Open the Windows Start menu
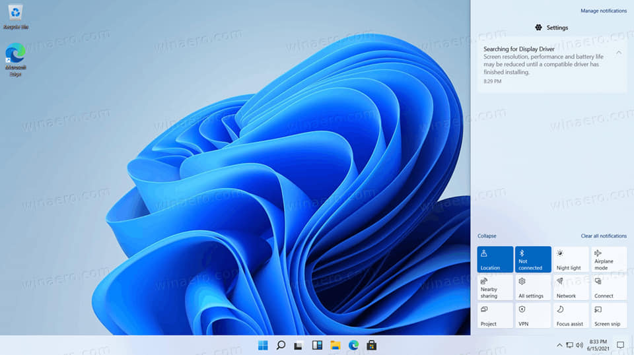 point(263,345)
